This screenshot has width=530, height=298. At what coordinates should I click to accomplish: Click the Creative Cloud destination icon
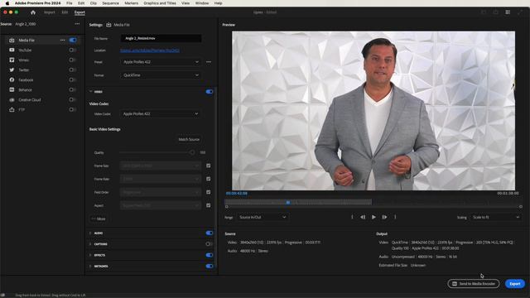[12, 99]
